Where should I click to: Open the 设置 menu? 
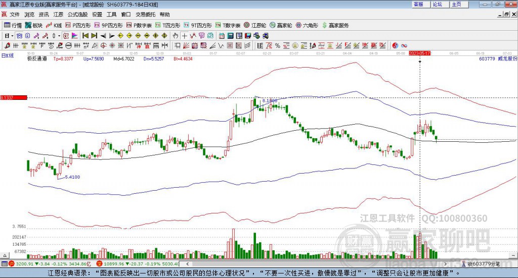[97, 15]
